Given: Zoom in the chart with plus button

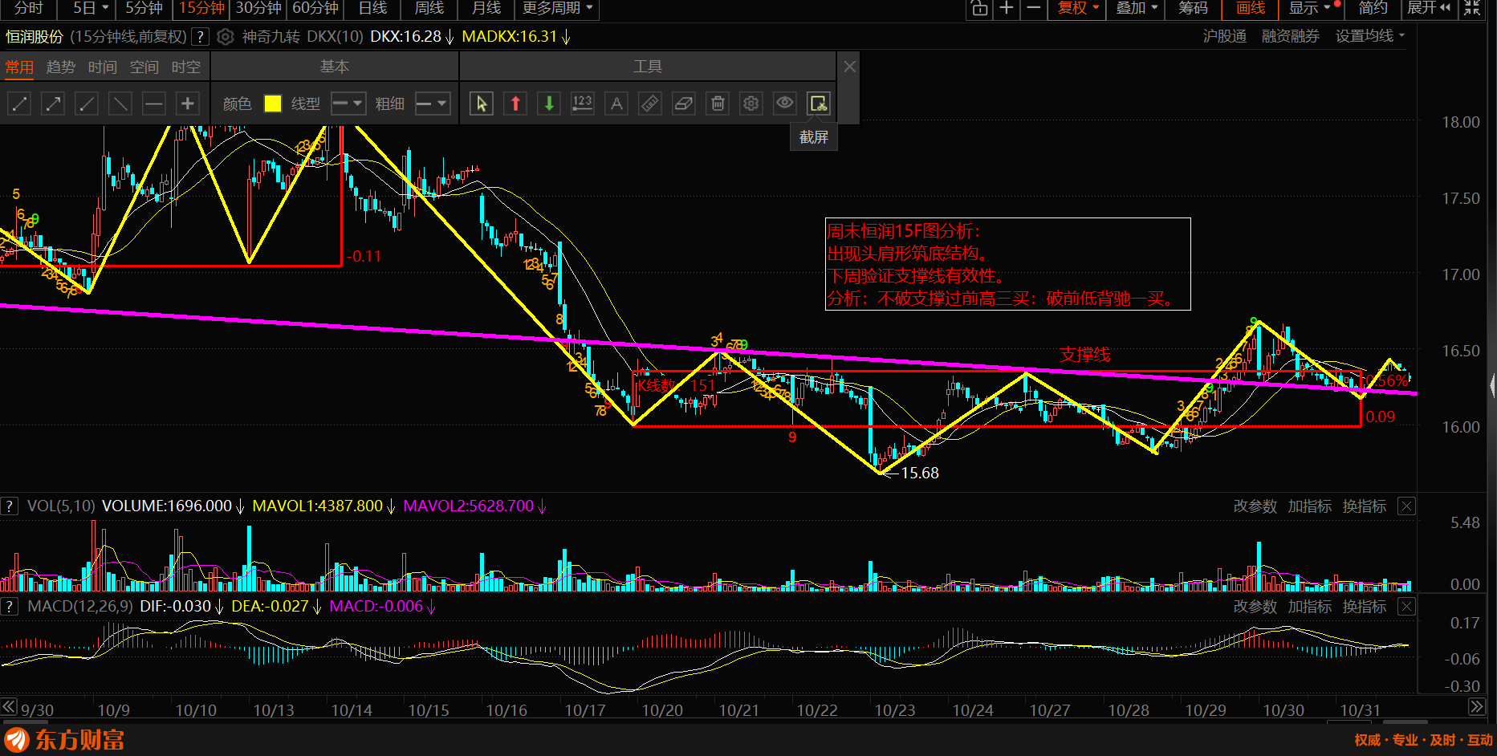Looking at the screenshot, I should pos(1007,9).
